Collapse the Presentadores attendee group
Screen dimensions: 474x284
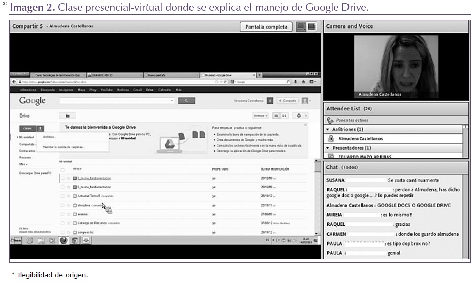(328, 148)
